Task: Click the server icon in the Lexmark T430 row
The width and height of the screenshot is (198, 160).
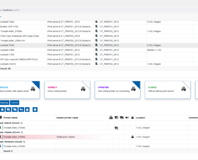Action: (96, 54)
